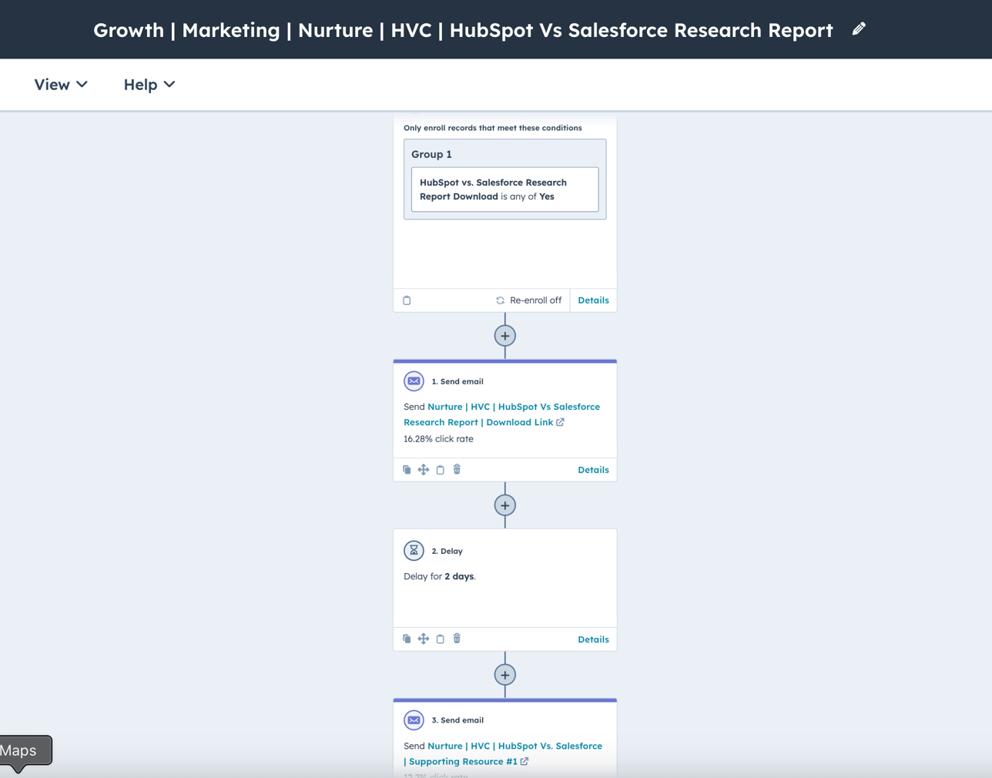This screenshot has height=778, width=992.
Task: Open the Help menu
Action: (149, 85)
